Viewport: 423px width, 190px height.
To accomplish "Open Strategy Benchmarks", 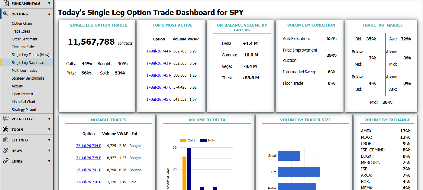I will coord(28,78).
